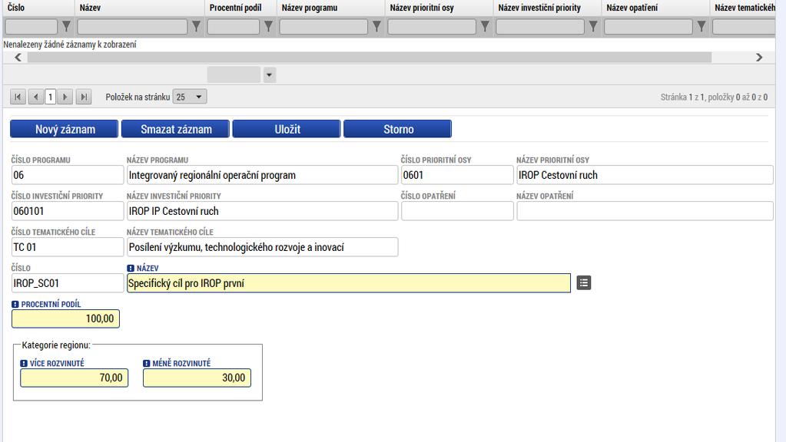Click the Stránka 1 z 1 status text
Viewport: 786px width, 442px height.
(x=714, y=97)
